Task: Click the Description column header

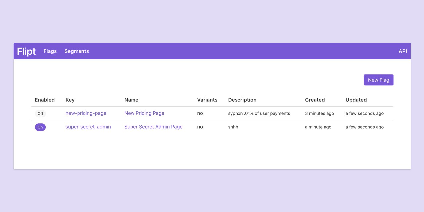Action: tap(242, 100)
